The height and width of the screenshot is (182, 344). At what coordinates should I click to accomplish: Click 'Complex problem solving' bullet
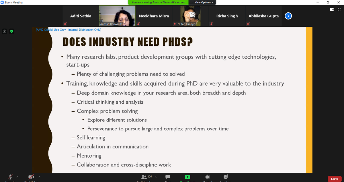pyautogui.click(x=107, y=111)
